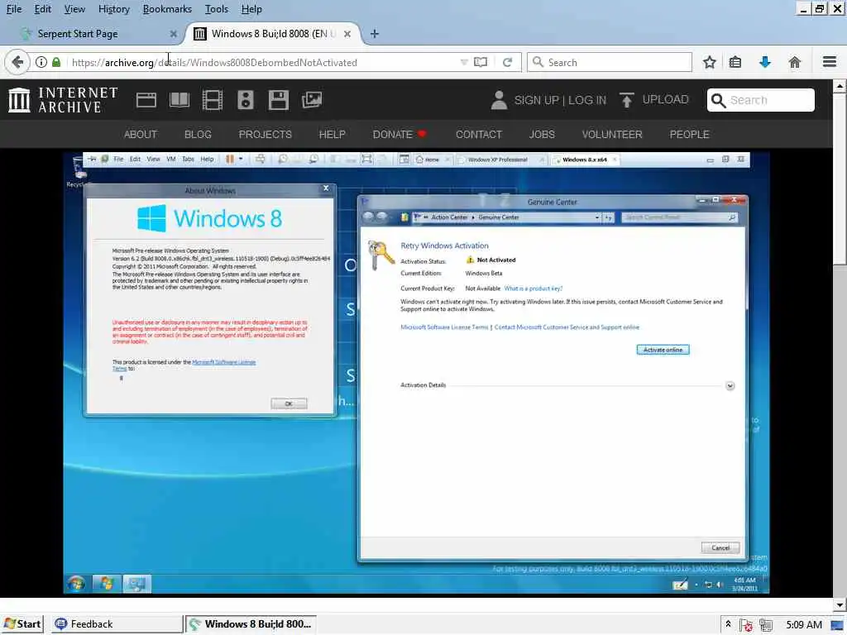Image resolution: width=847 pixels, height=635 pixels.
Task: Open the BLOG page
Action: [x=198, y=135]
